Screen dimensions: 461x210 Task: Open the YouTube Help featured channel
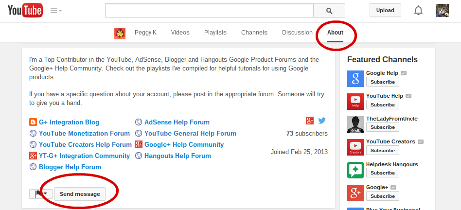pos(385,96)
